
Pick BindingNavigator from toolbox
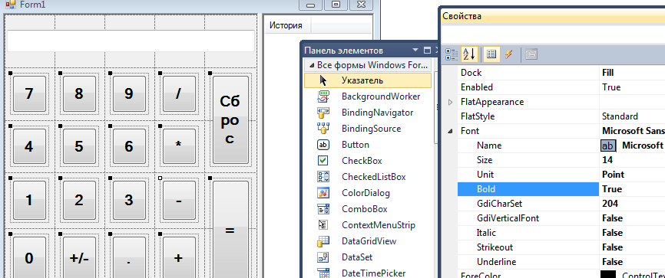point(368,113)
